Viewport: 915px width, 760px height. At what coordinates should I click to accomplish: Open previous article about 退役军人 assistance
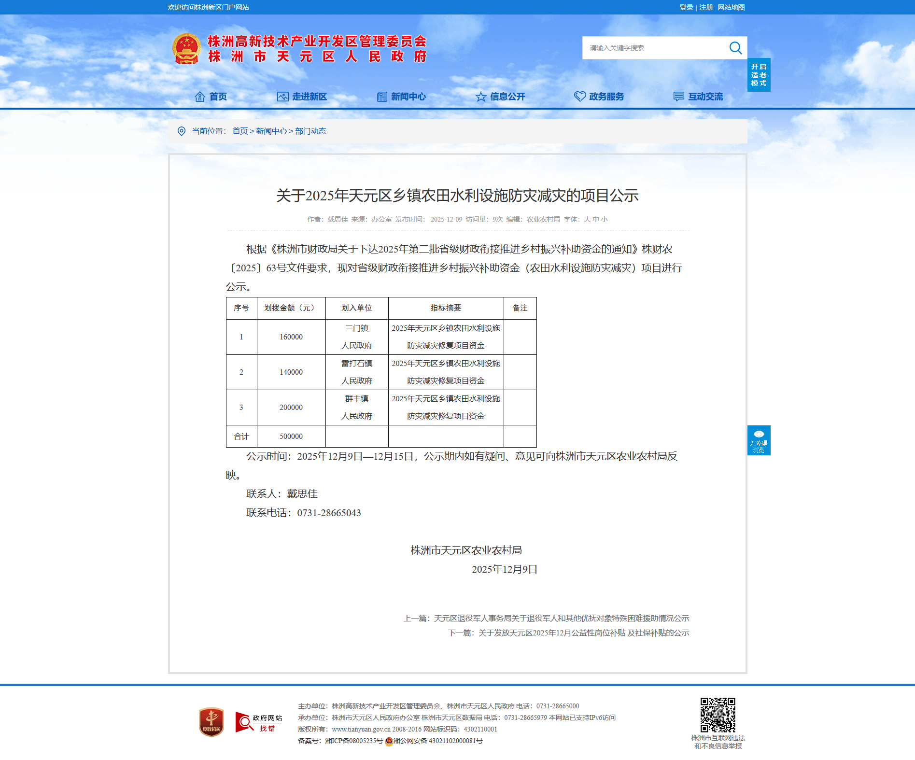tap(561, 619)
